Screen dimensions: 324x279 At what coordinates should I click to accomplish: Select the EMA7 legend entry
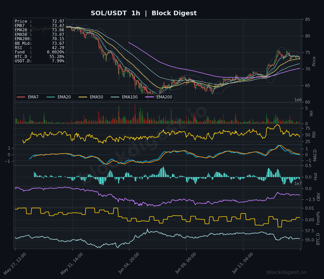(x=28, y=97)
